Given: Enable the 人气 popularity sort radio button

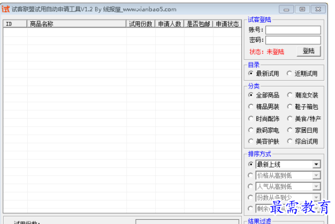Looking at the screenshot, I should coord(250,187).
